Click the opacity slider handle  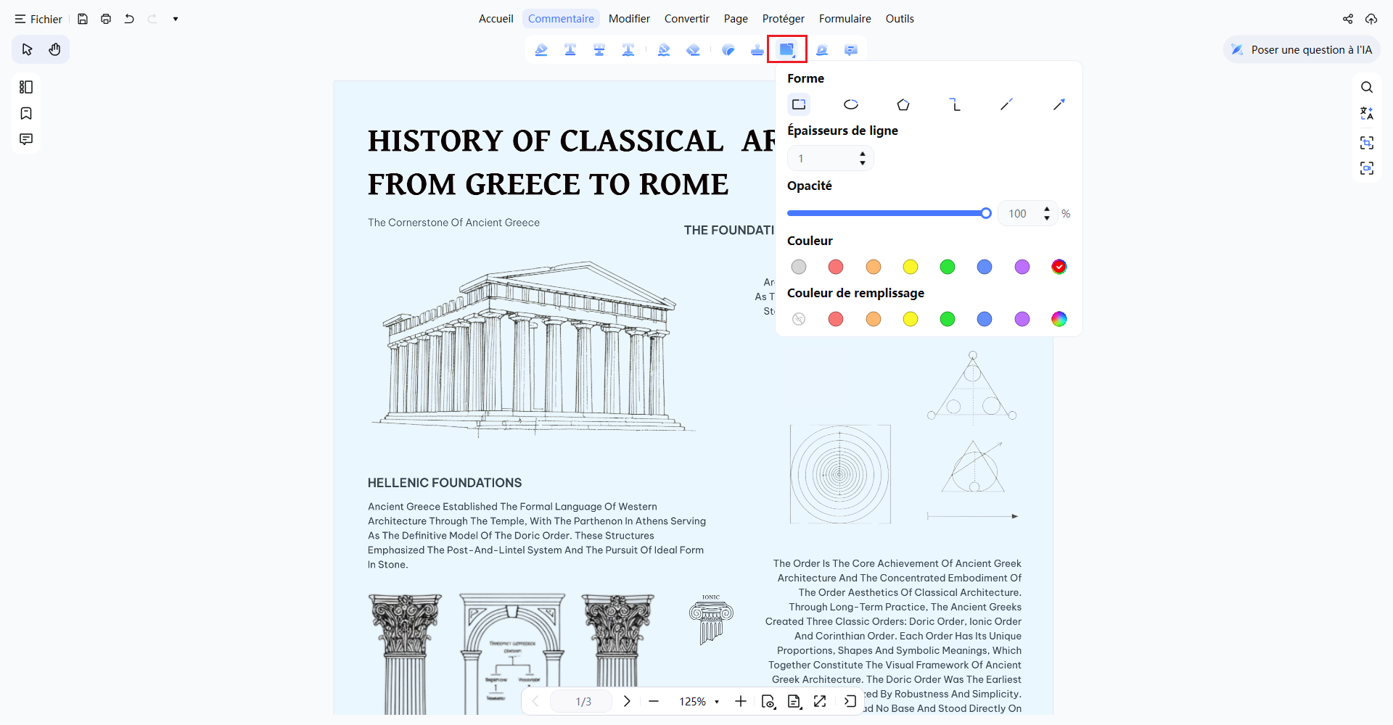(986, 213)
